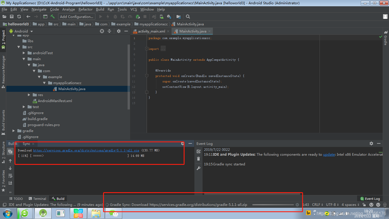This screenshot has width=389, height=219.
Task: Click the Save All toolbar icon
Action: click(x=12, y=17)
